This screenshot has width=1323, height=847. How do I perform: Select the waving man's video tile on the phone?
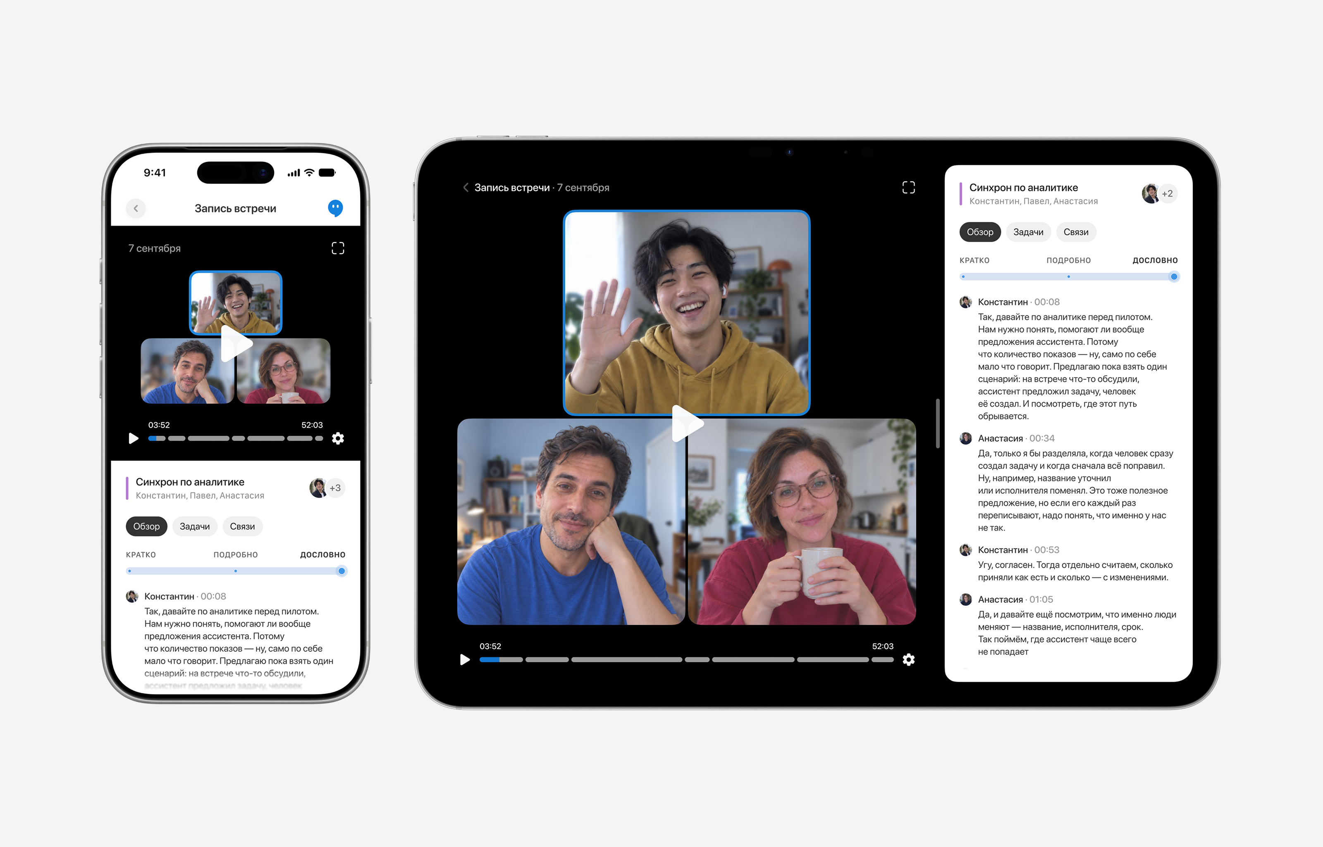(x=236, y=302)
